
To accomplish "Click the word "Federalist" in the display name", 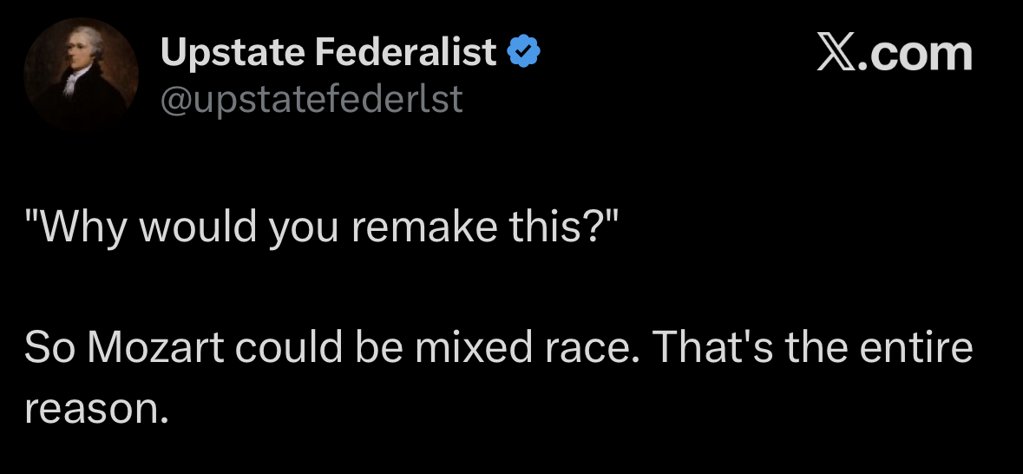I will click(405, 54).
